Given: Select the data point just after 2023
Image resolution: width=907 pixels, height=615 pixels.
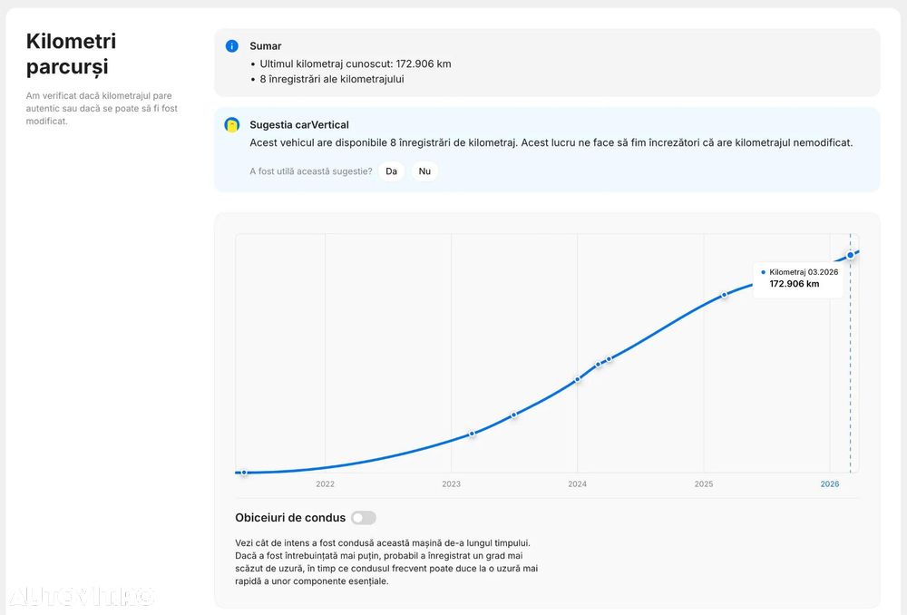Looking at the screenshot, I should tap(472, 434).
